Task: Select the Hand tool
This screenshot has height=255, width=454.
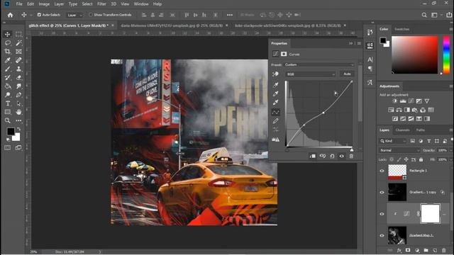Action: [18, 112]
